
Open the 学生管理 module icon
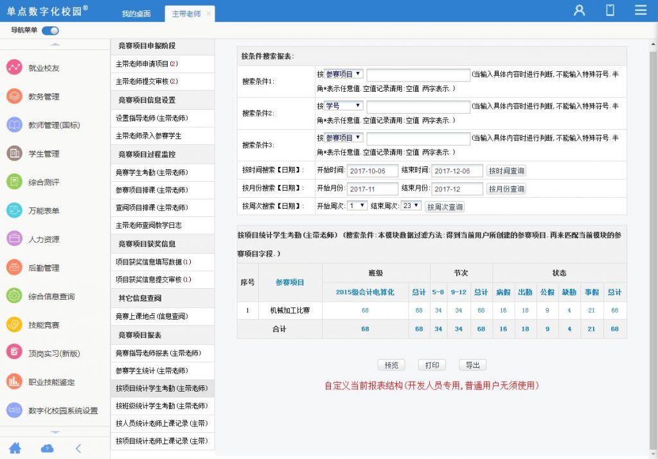pyautogui.click(x=14, y=153)
